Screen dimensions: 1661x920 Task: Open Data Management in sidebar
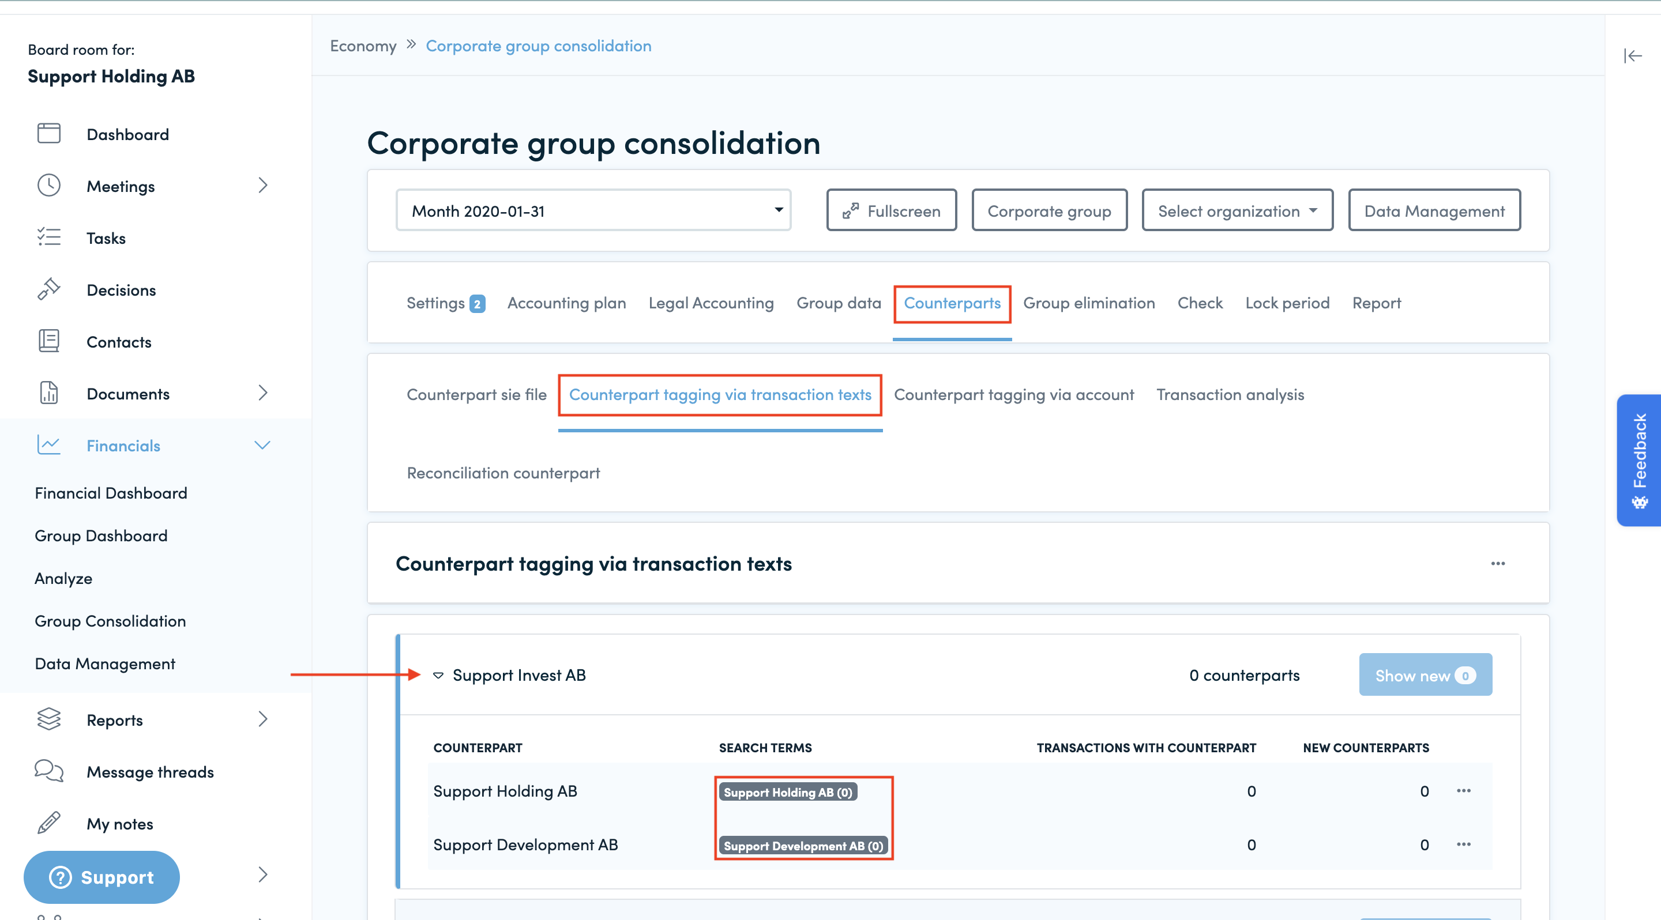click(104, 663)
